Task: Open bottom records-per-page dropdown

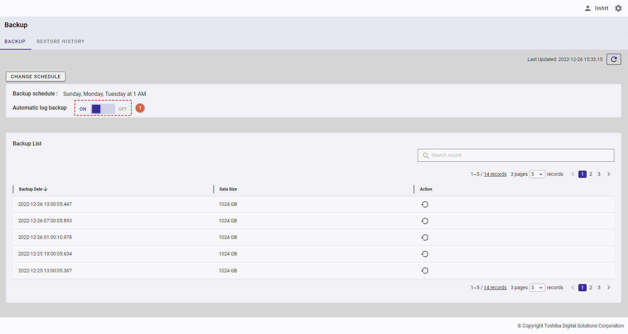Action: [537, 288]
